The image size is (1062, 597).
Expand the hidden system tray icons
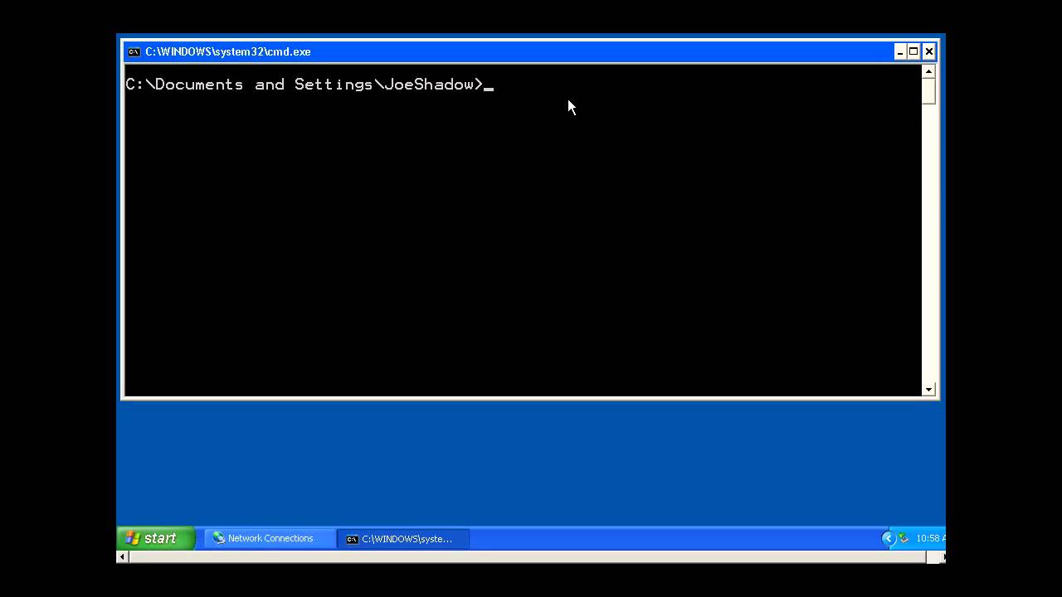tap(887, 538)
